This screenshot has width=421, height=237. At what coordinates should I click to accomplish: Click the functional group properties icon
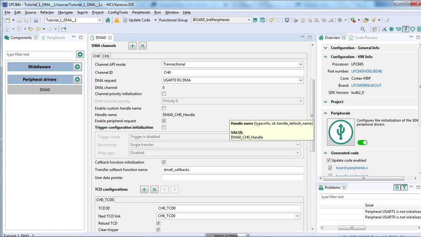(x=262, y=20)
